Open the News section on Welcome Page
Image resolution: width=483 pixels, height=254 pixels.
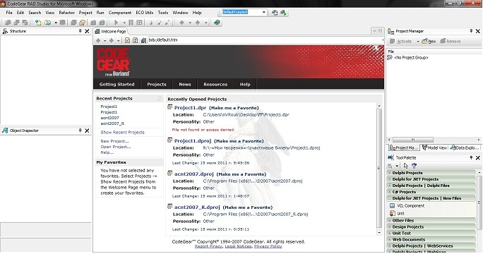[x=185, y=85]
